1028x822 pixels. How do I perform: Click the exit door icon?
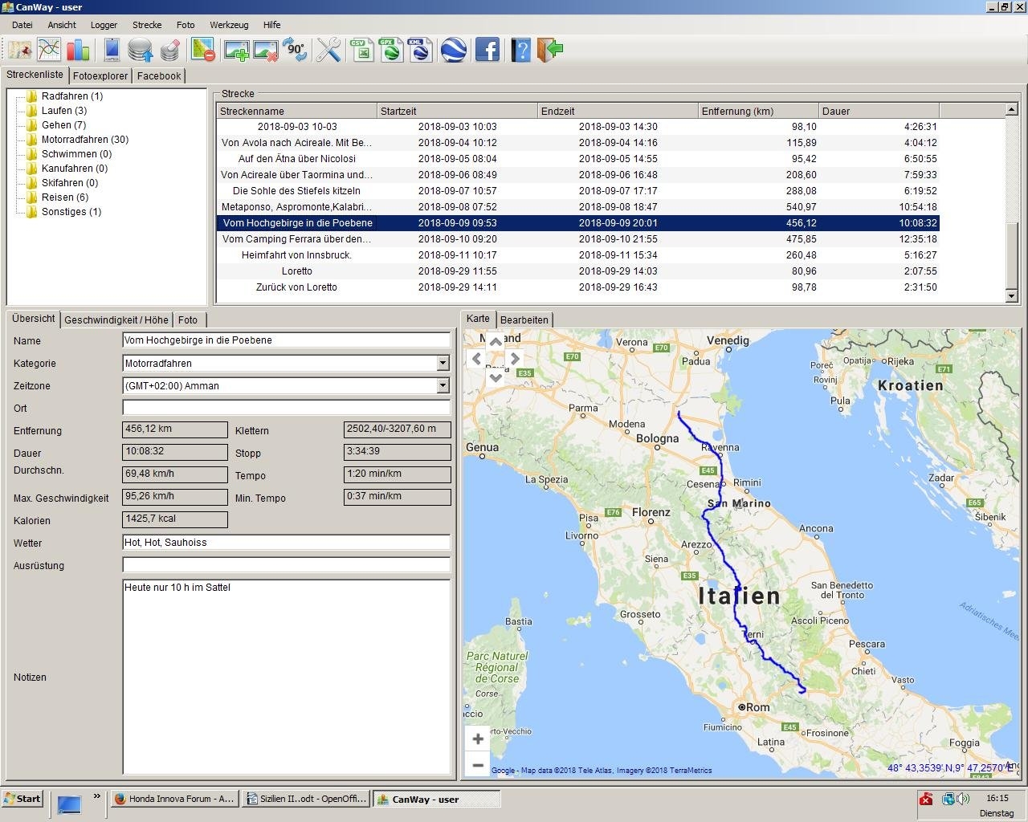[550, 50]
